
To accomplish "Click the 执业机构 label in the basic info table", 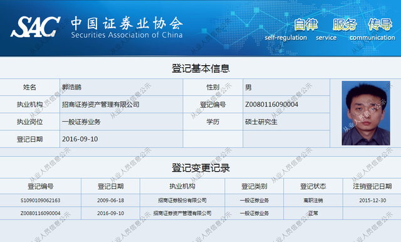I will coord(29,104).
